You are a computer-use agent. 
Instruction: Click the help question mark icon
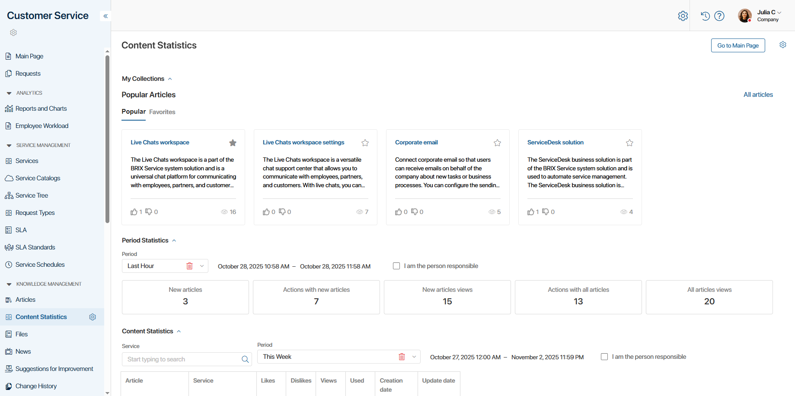tap(719, 16)
